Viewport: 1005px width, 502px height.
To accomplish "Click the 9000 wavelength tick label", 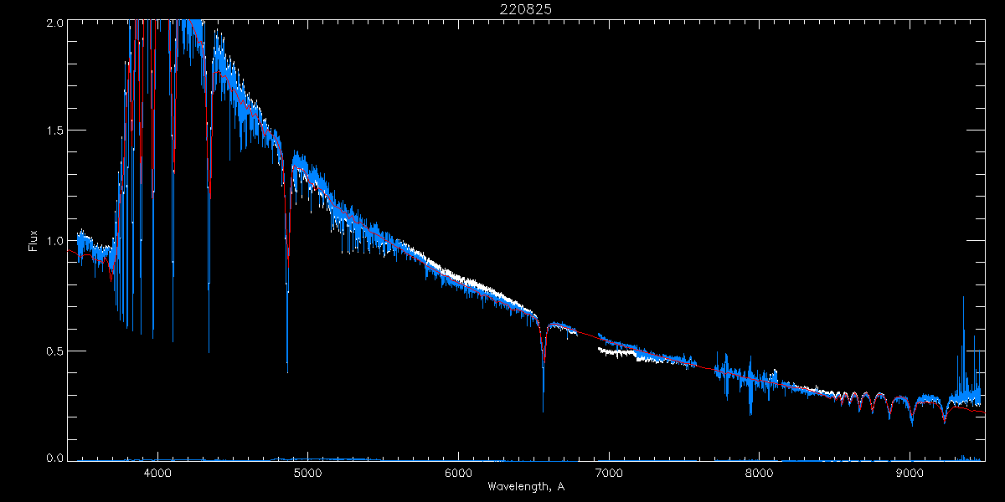I will 910,474.
